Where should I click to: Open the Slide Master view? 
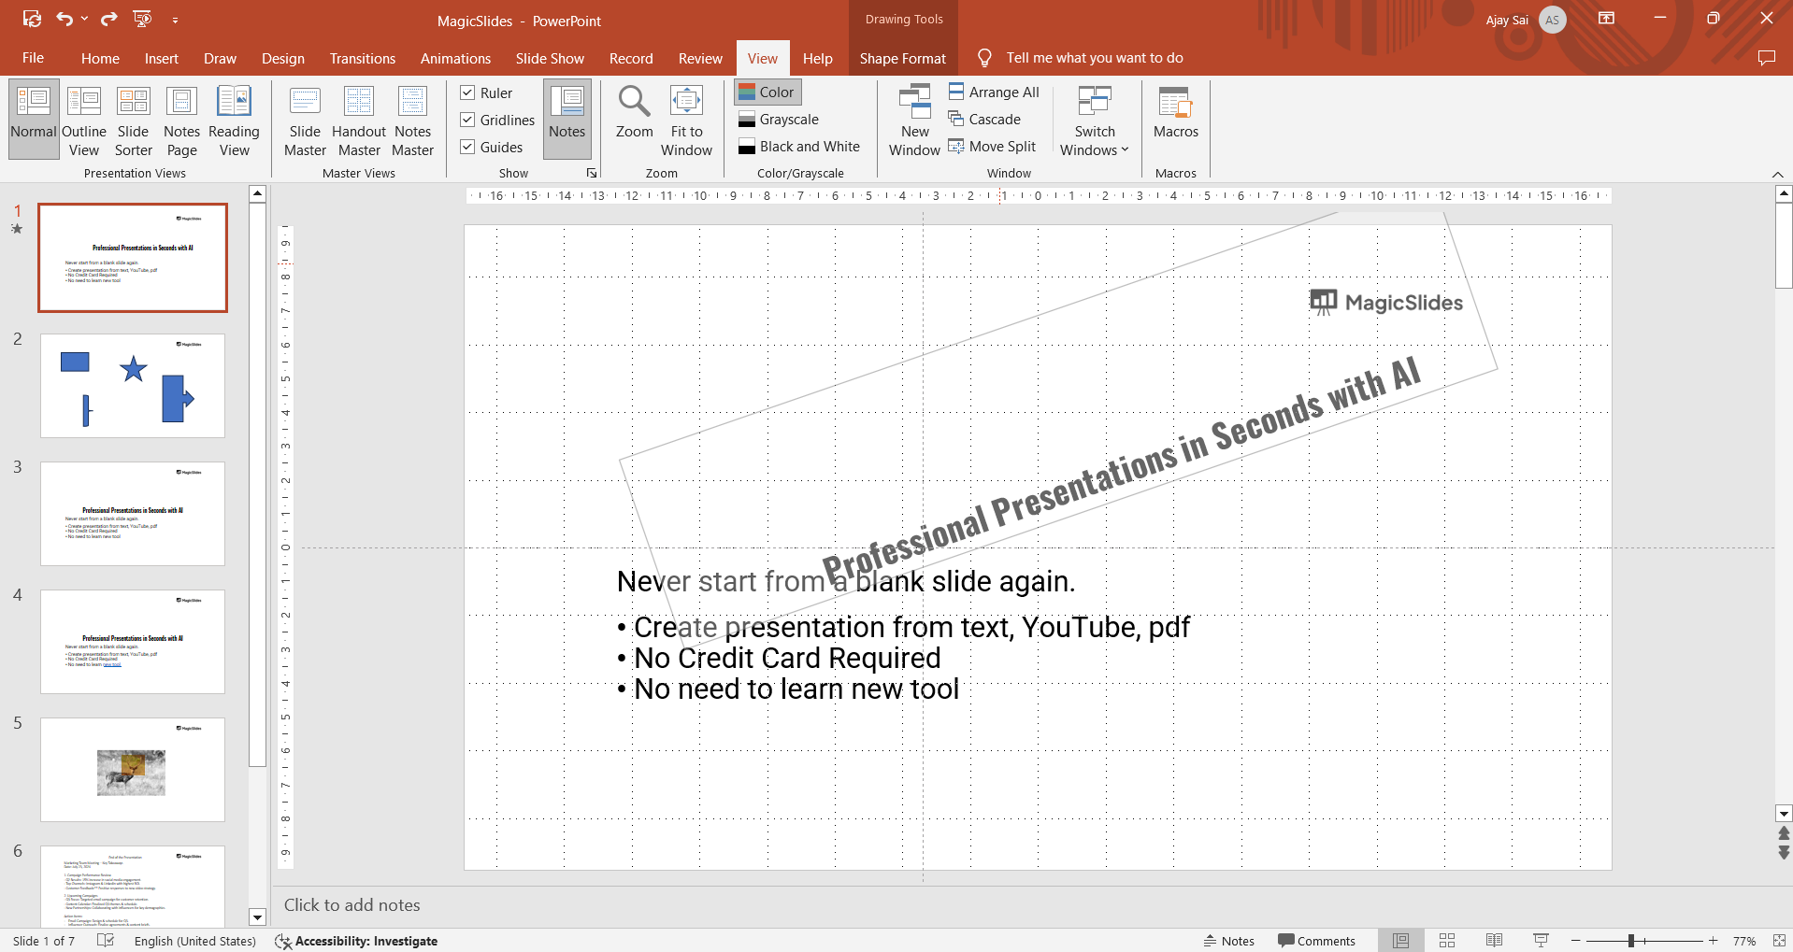[x=305, y=121]
